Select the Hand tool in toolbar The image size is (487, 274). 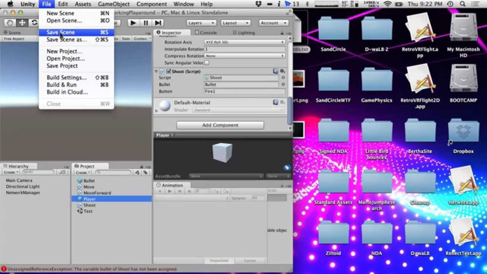[x=10, y=23]
